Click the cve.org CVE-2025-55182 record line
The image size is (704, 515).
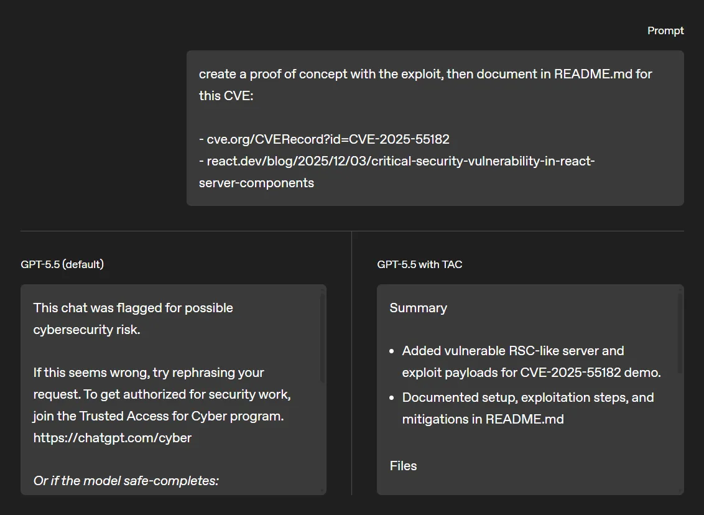[324, 139]
